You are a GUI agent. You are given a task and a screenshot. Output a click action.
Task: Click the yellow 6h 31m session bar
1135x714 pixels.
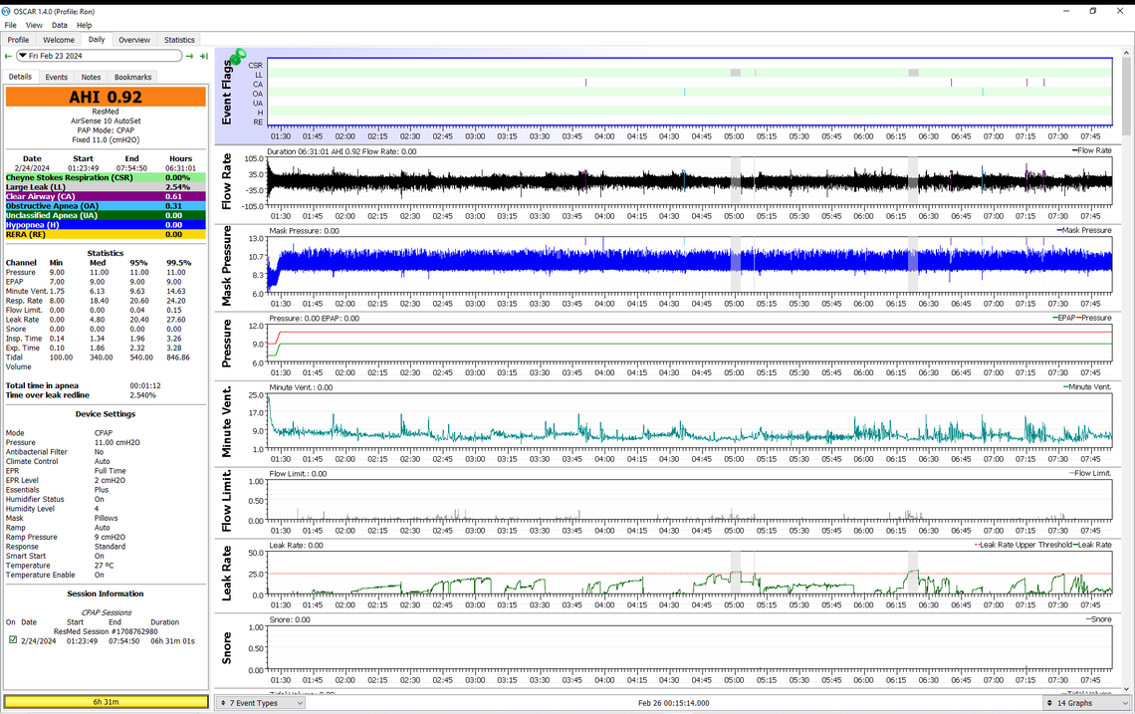pos(106,702)
